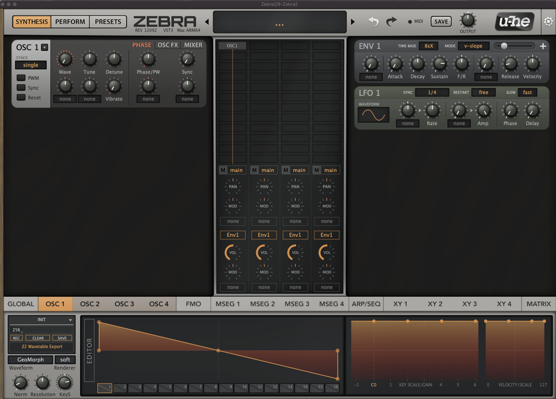Image resolution: width=556 pixels, height=399 pixels.
Task: Click the vertical EDITOR button
Action: [x=89, y=351]
